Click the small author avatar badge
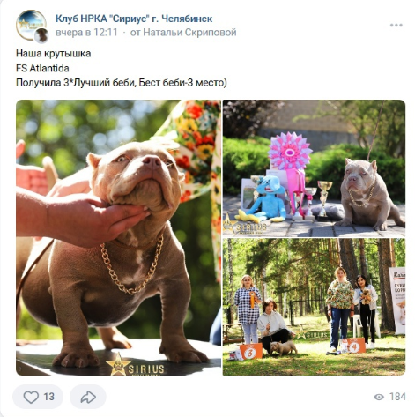Screen dimensions: 415x417 (x=41, y=36)
